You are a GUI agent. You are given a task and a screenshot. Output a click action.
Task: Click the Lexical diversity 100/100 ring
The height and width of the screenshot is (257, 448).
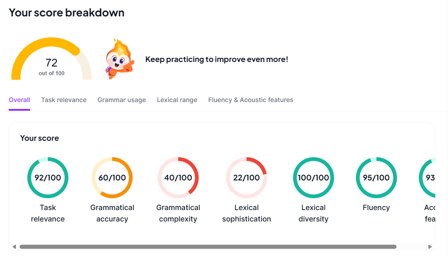tap(314, 178)
